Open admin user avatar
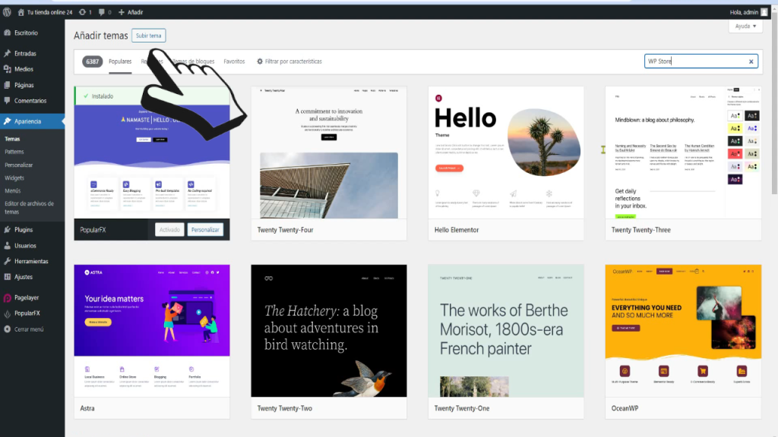Image resolution: width=778 pixels, height=437 pixels. [x=764, y=12]
